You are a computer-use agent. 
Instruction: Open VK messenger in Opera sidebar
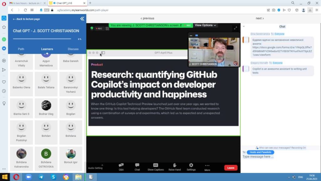coord(4,48)
